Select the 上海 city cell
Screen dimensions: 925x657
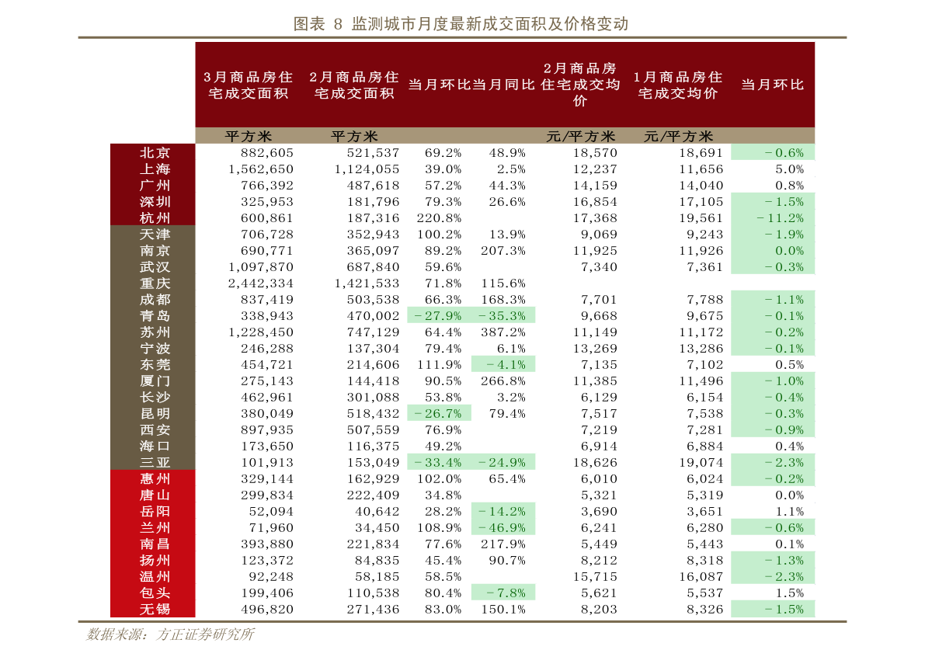pyautogui.click(x=155, y=169)
